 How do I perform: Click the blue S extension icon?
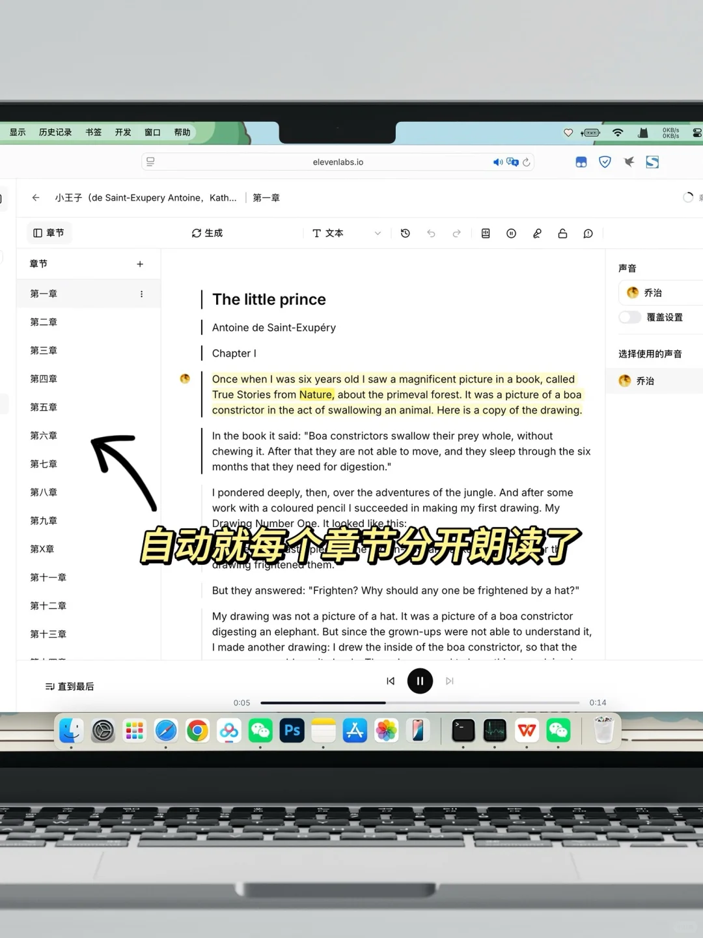tap(652, 162)
